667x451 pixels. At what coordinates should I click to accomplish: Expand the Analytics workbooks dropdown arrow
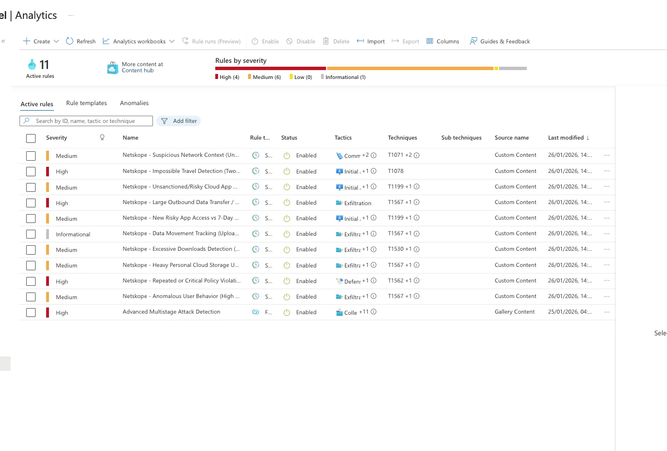tap(171, 41)
